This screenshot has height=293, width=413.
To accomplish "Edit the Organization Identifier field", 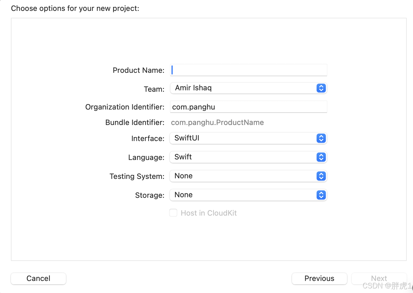I will 248,107.
